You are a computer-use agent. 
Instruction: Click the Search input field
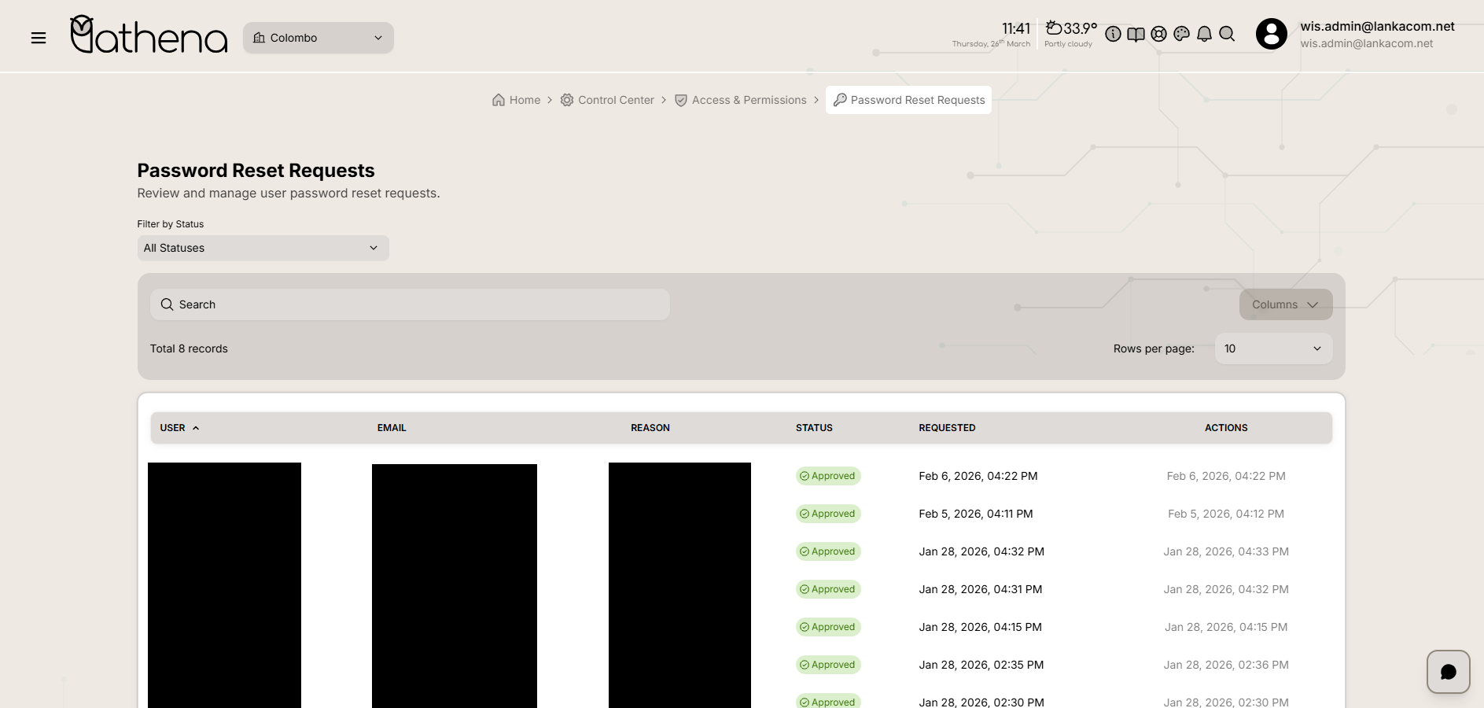click(410, 304)
